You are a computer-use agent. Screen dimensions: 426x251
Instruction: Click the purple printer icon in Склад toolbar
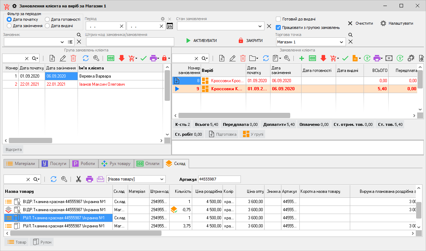point(89,179)
